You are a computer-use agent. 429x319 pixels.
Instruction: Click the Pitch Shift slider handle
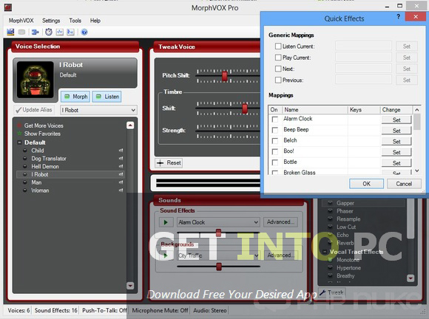tap(225, 76)
